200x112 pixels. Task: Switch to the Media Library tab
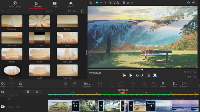tap(15, 4)
